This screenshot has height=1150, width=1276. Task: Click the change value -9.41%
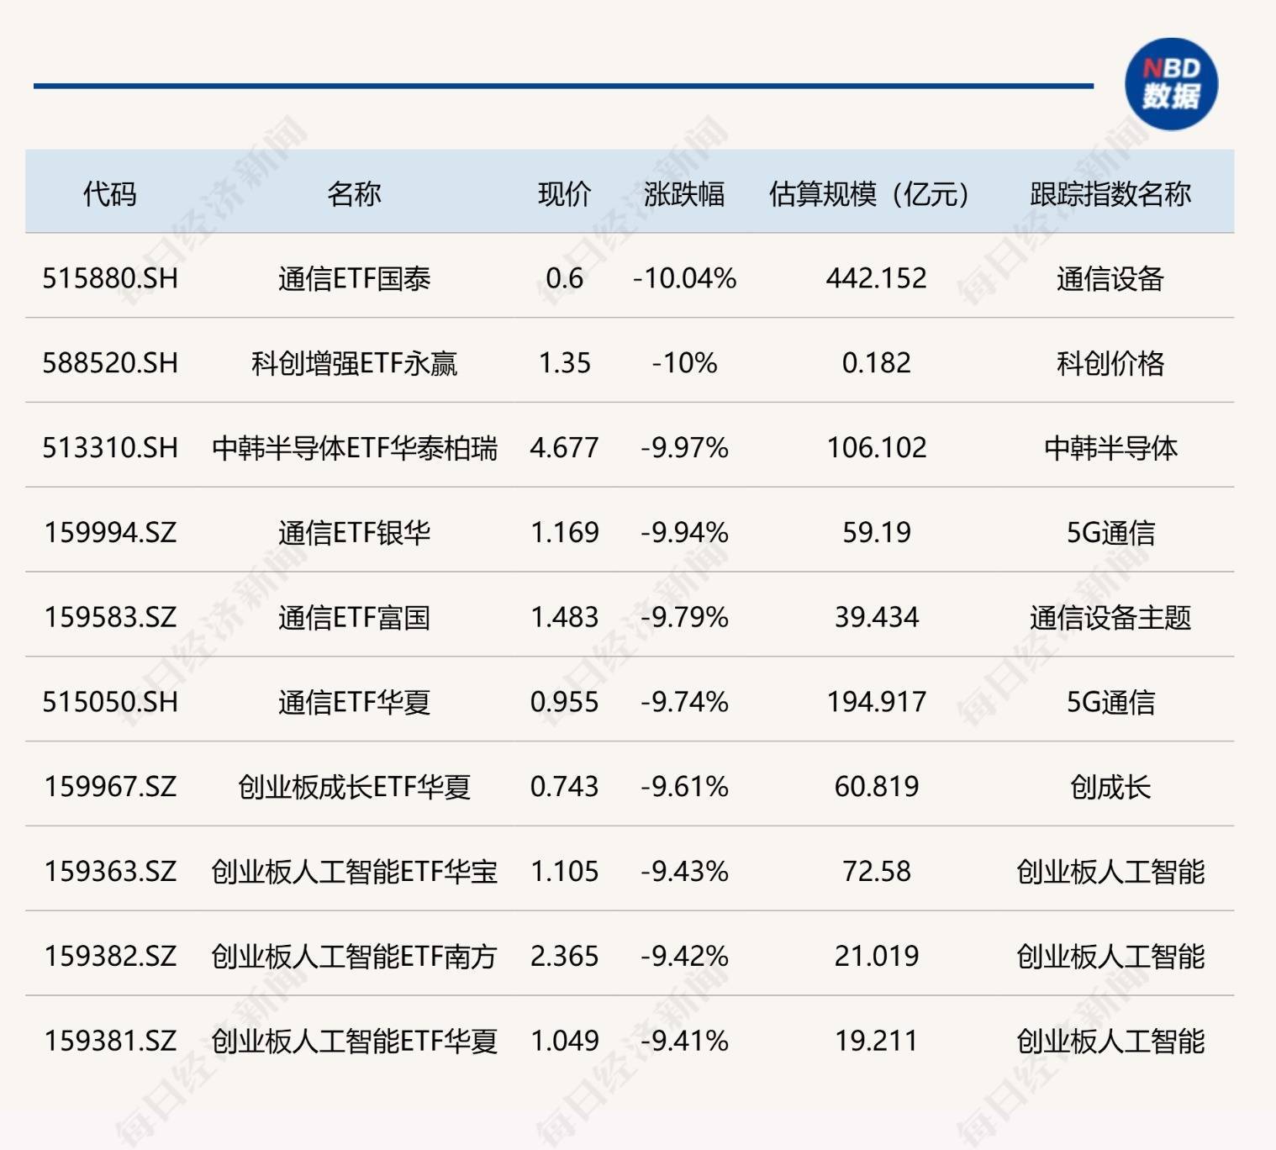tap(684, 1042)
